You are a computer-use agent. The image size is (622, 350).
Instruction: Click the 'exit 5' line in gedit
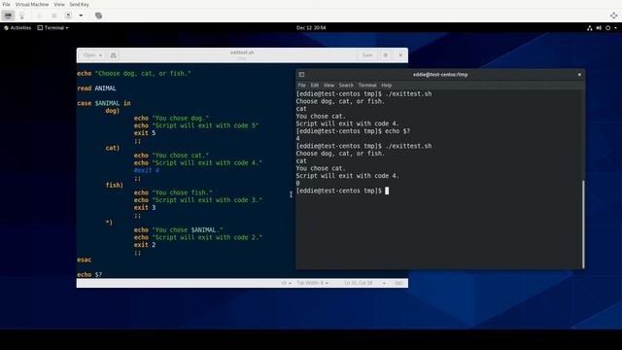[x=145, y=133]
